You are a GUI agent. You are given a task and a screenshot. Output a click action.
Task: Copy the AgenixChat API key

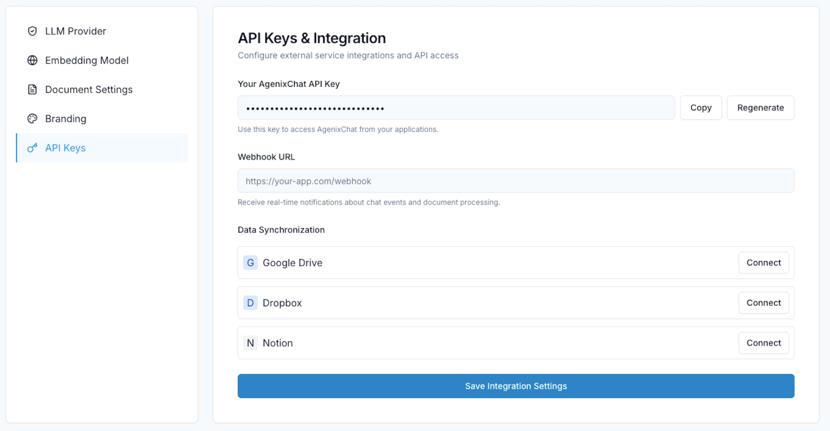click(700, 108)
